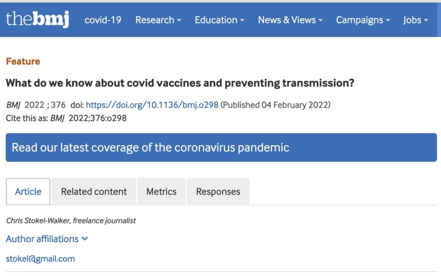Open the Metrics tab
The height and width of the screenshot is (276, 441).
pos(161,192)
